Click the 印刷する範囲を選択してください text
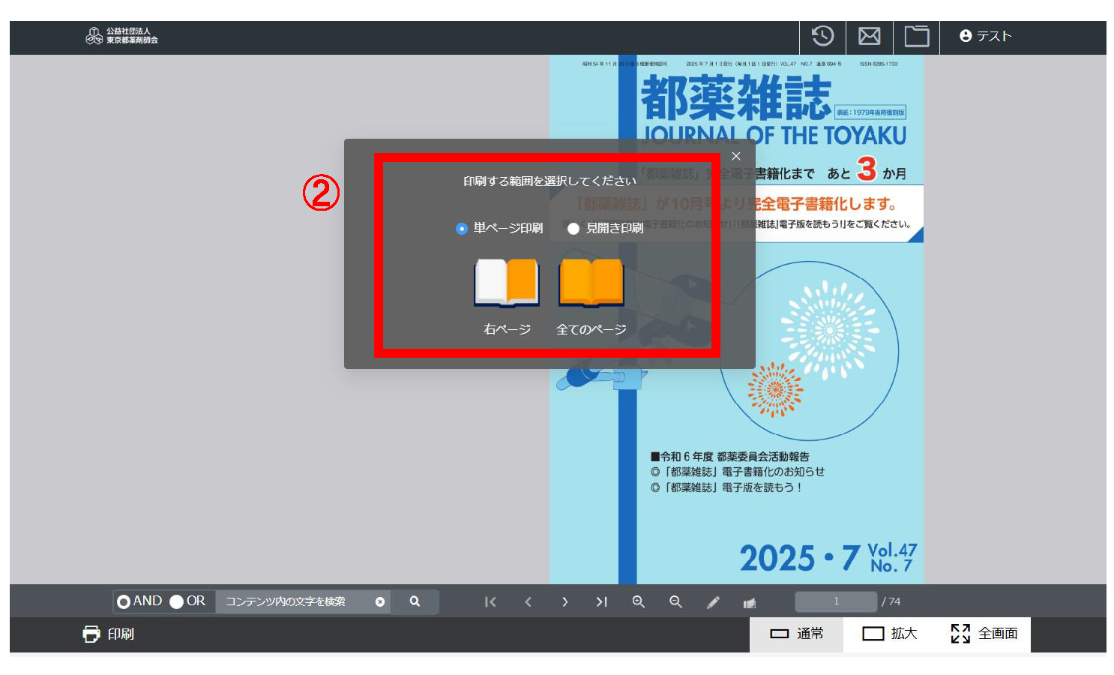 [x=550, y=181]
